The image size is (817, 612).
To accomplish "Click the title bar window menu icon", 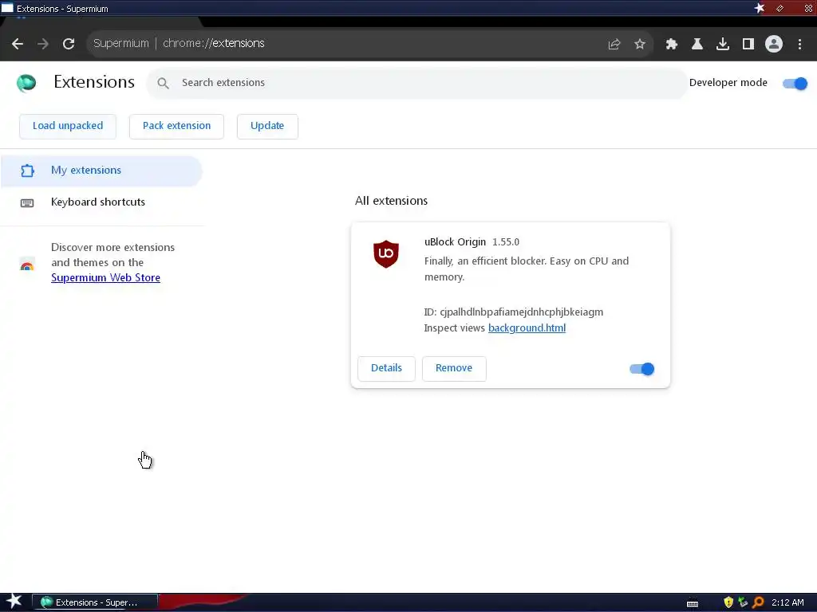I will pos(6,8).
